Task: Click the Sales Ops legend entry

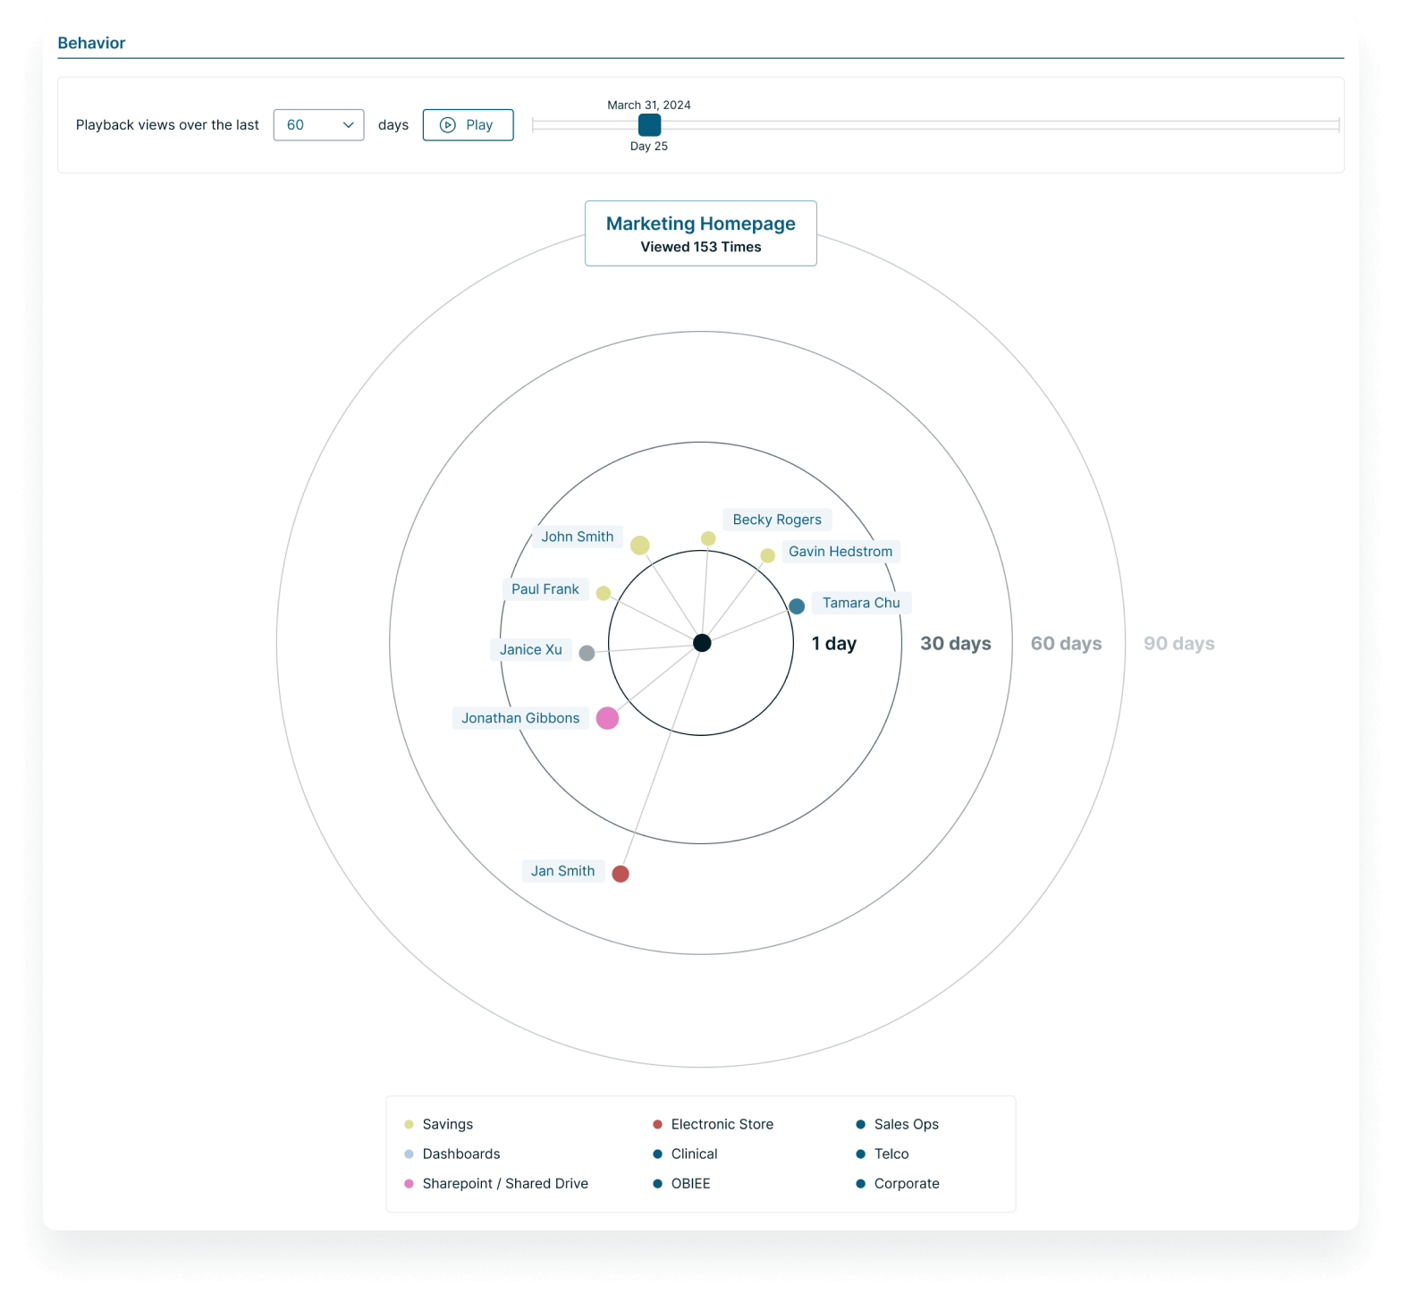Action: coord(897,1124)
